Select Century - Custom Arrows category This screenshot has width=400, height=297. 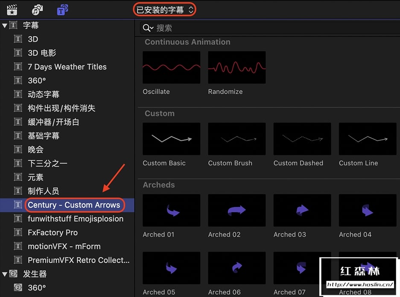click(67, 205)
